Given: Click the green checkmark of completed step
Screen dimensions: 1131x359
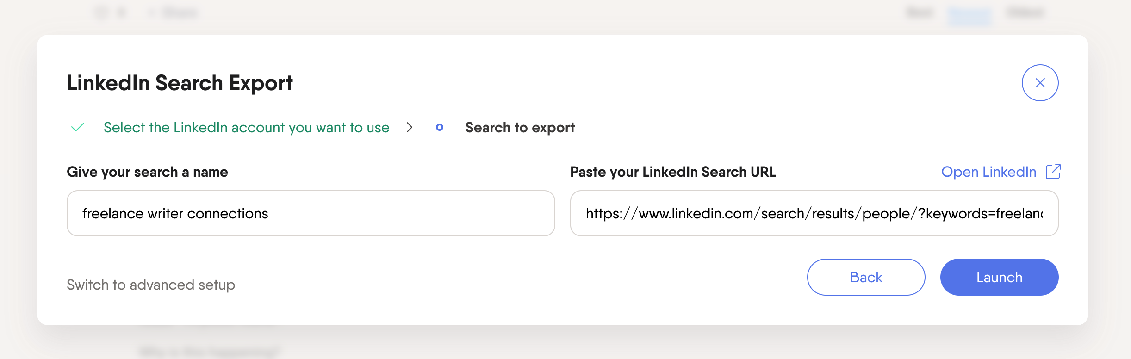Looking at the screenshot, I should coord(78,127).
